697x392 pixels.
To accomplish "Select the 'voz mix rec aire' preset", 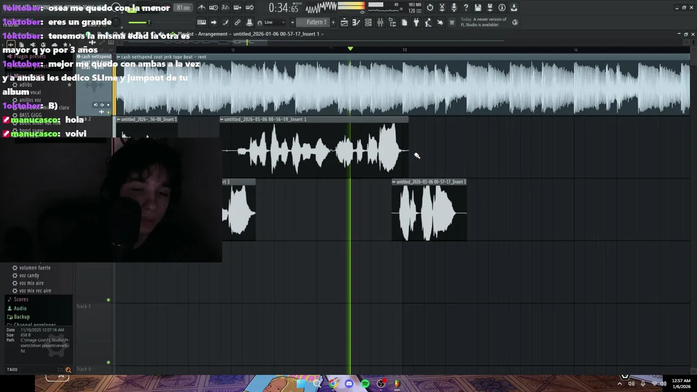I will [x=35, y=291].
